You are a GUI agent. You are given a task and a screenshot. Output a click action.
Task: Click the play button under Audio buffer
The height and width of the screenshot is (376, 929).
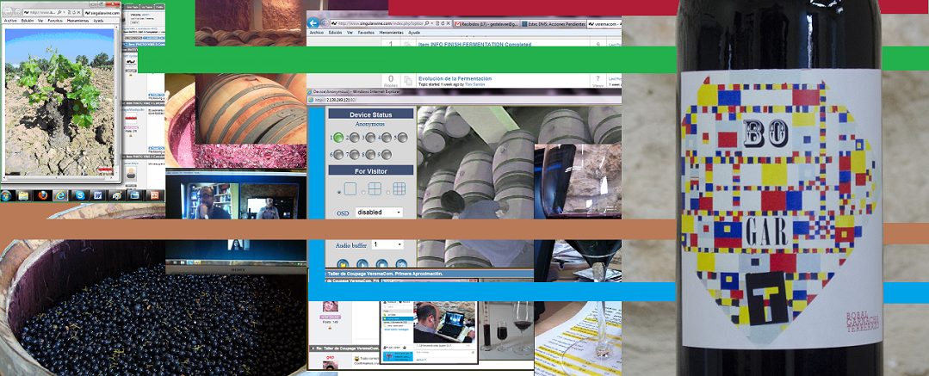coord(362,265)
